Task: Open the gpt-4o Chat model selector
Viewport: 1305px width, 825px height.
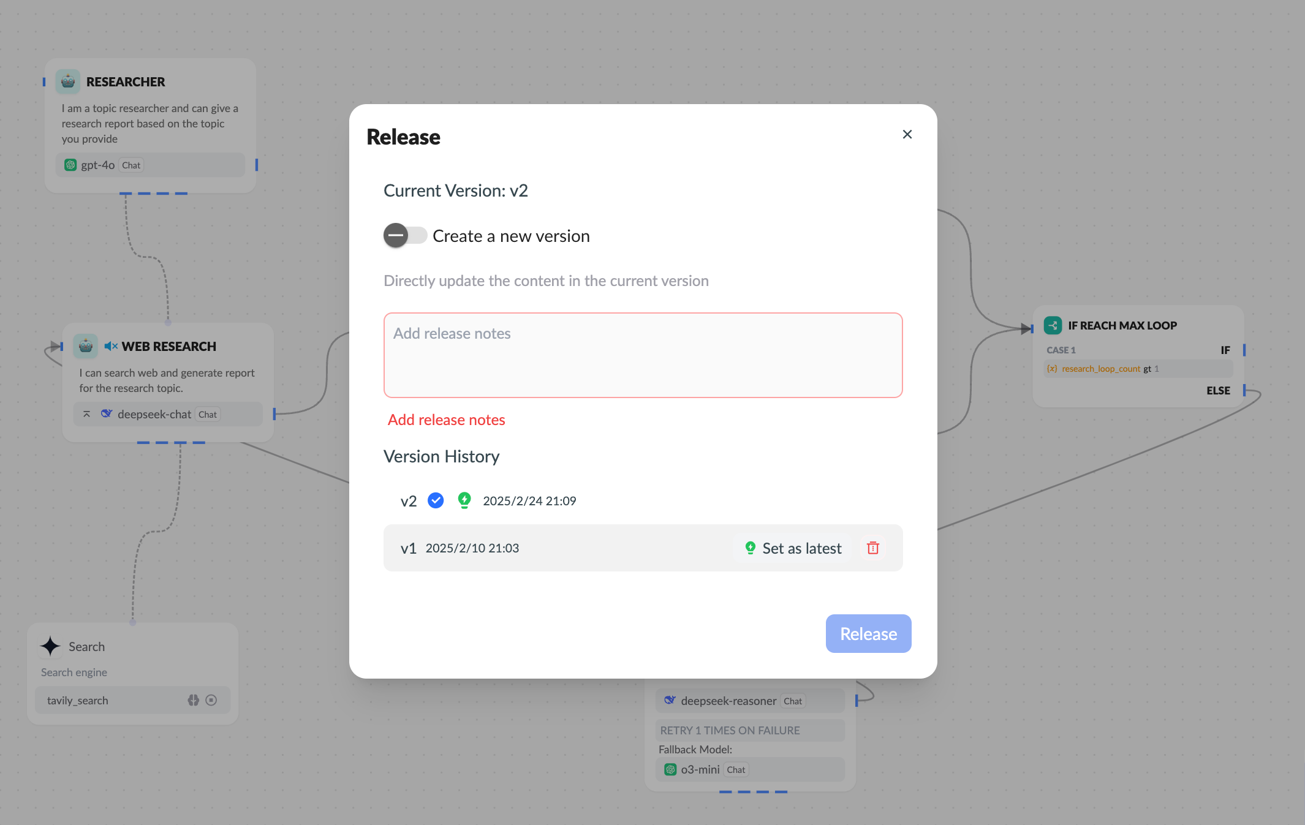Action: coord(130,165)
